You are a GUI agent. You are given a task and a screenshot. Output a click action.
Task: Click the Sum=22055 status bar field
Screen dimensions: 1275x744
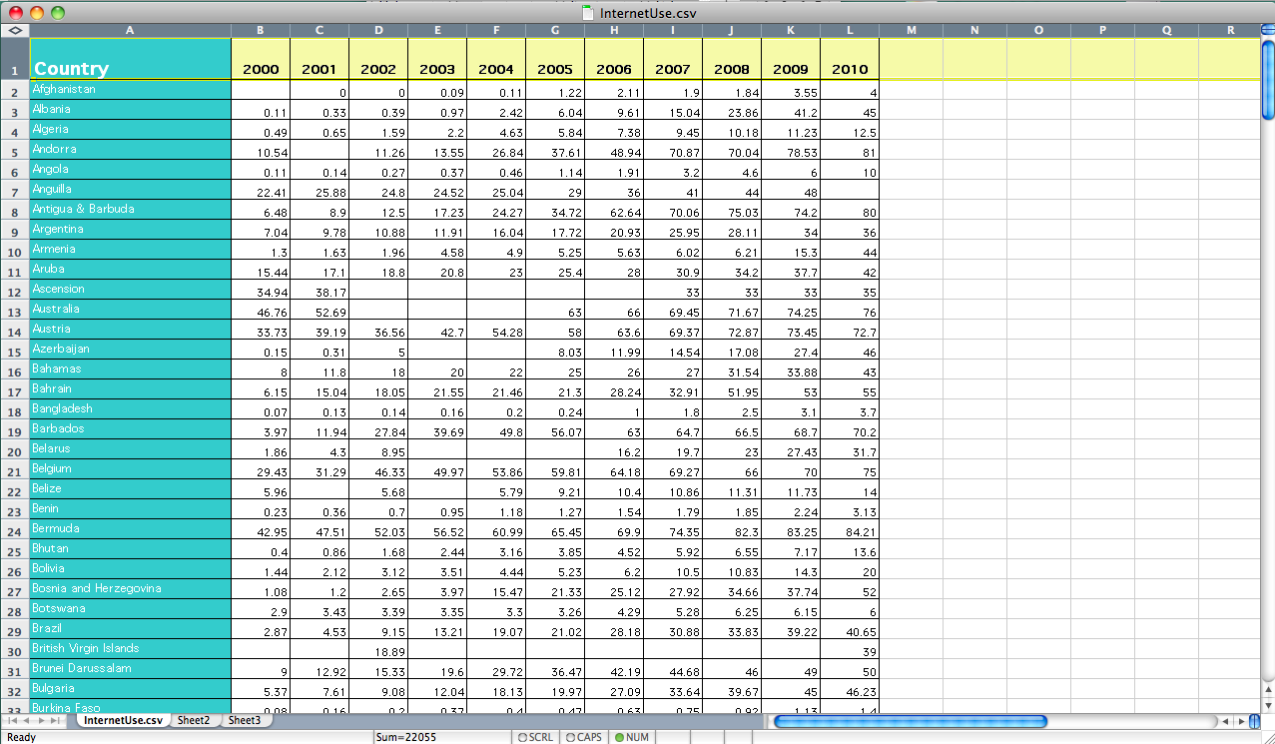(439, 737)
